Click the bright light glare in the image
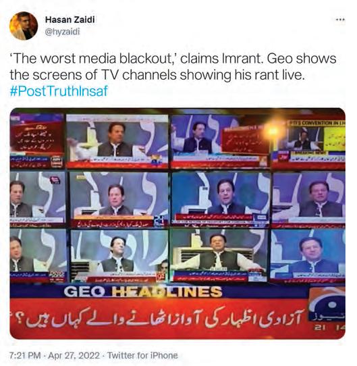The height and width of the screenshot is (366, 357). pos(273,131)
